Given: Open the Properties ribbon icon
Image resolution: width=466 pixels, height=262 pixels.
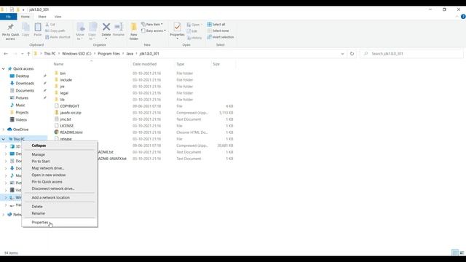Looking at the screenshot, I should pos(177,31).
